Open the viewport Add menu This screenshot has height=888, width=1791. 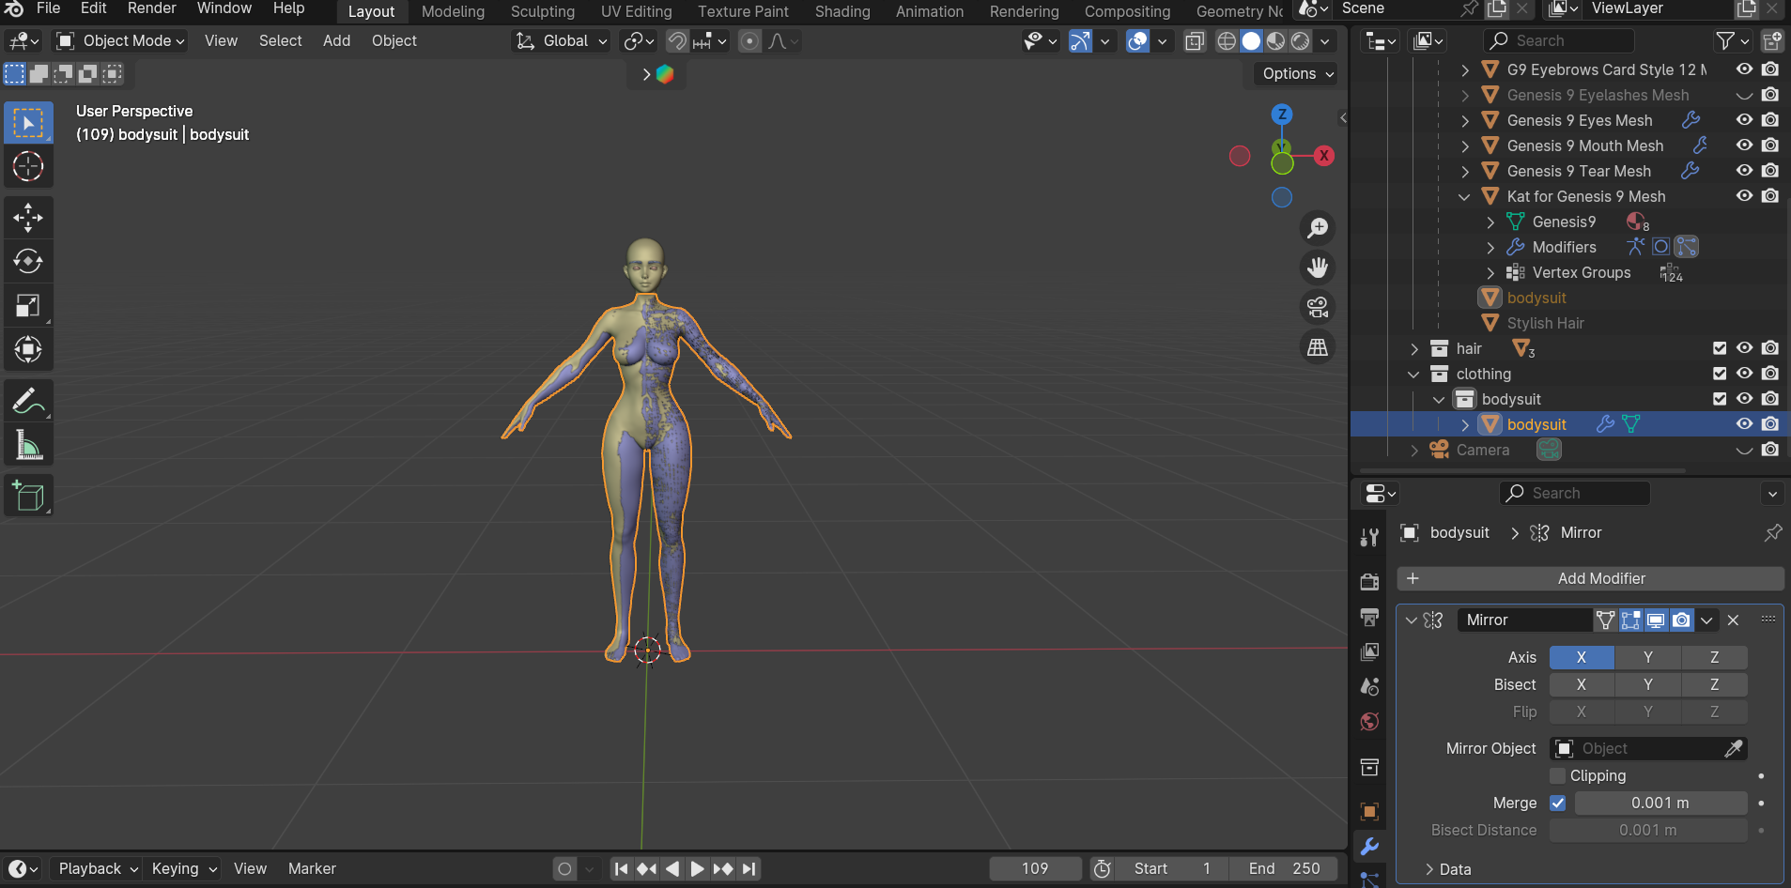(x=336, y=40)
